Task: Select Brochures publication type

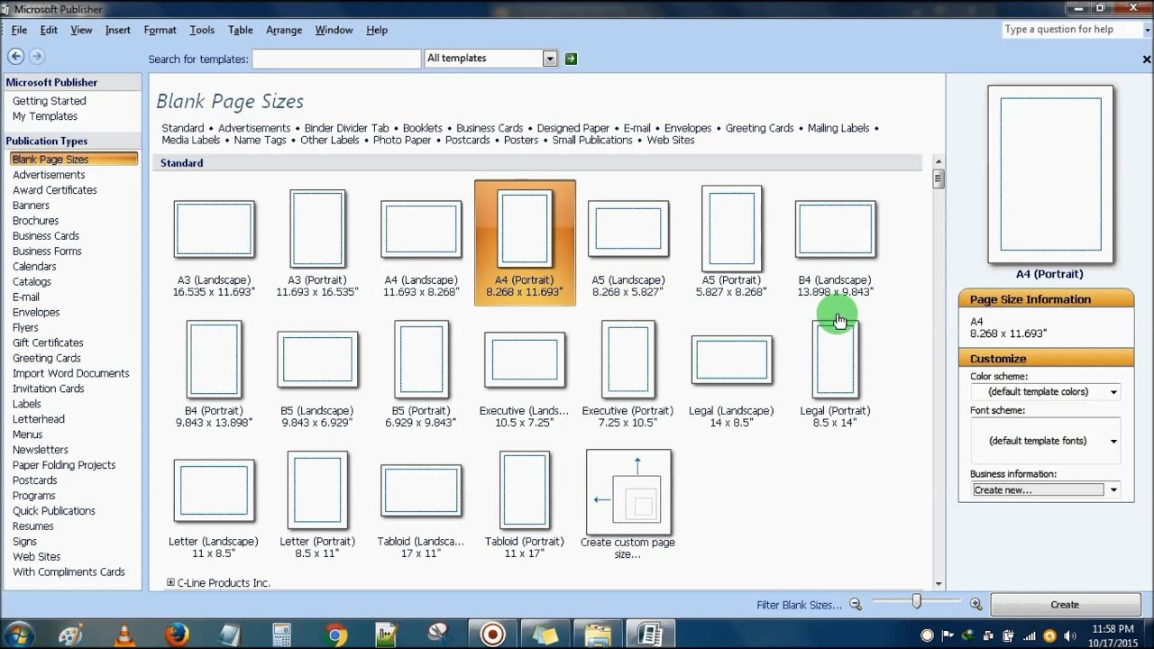Action: click(x=36, y=221)
